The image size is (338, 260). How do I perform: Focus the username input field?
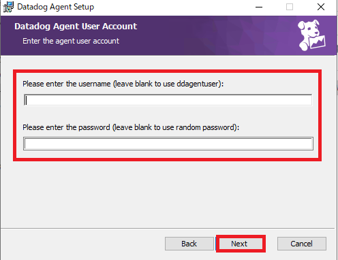point(168,100)
